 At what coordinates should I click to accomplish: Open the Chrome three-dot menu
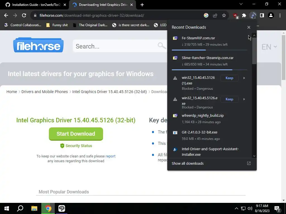pos(280,16)
